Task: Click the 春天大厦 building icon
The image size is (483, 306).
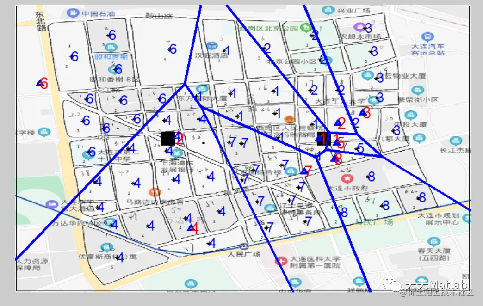Action: click(x=433, y=241)
